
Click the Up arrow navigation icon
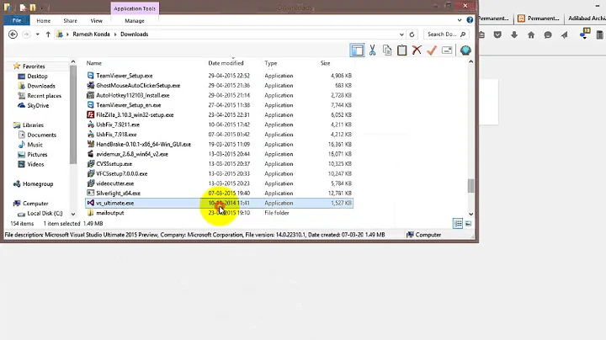point(48,35)
